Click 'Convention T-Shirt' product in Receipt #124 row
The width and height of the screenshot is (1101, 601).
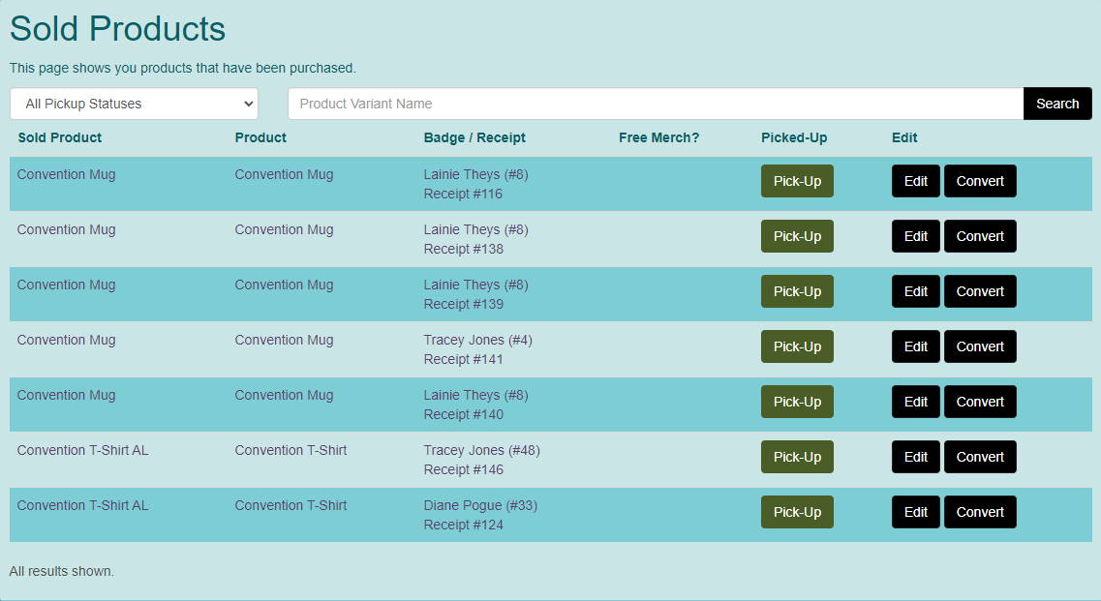click(x=291, y=505)
